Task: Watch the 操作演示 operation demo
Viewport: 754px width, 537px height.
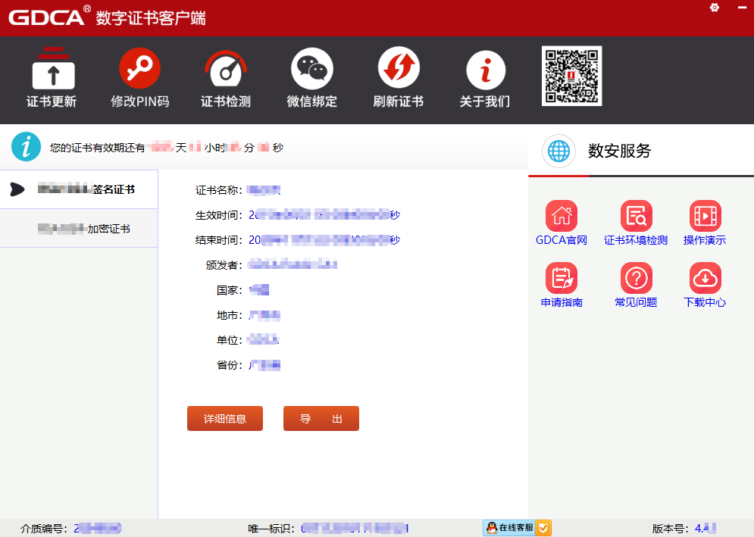Action: click(705, 217)
